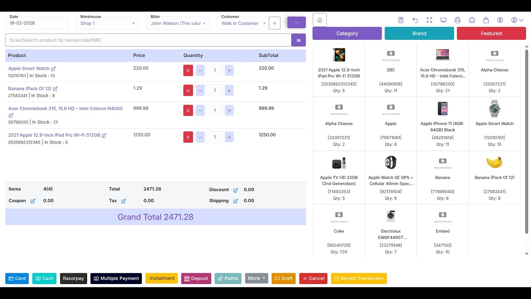Decrease Apple Smart Watch quantity
This screenshot has width=531, height=299.
(200, 71)
